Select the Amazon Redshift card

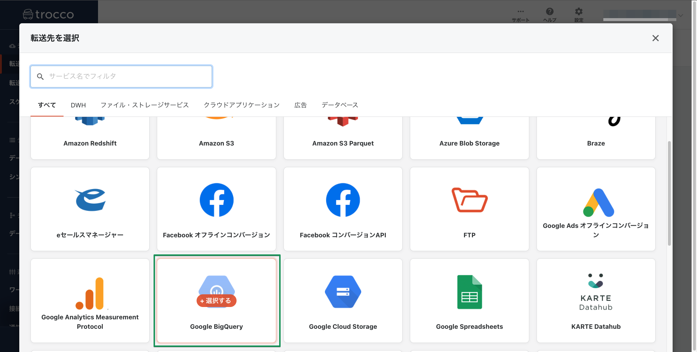tap(90, 138)
